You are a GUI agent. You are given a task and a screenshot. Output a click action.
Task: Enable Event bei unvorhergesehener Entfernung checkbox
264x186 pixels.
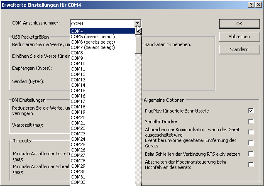251,143
